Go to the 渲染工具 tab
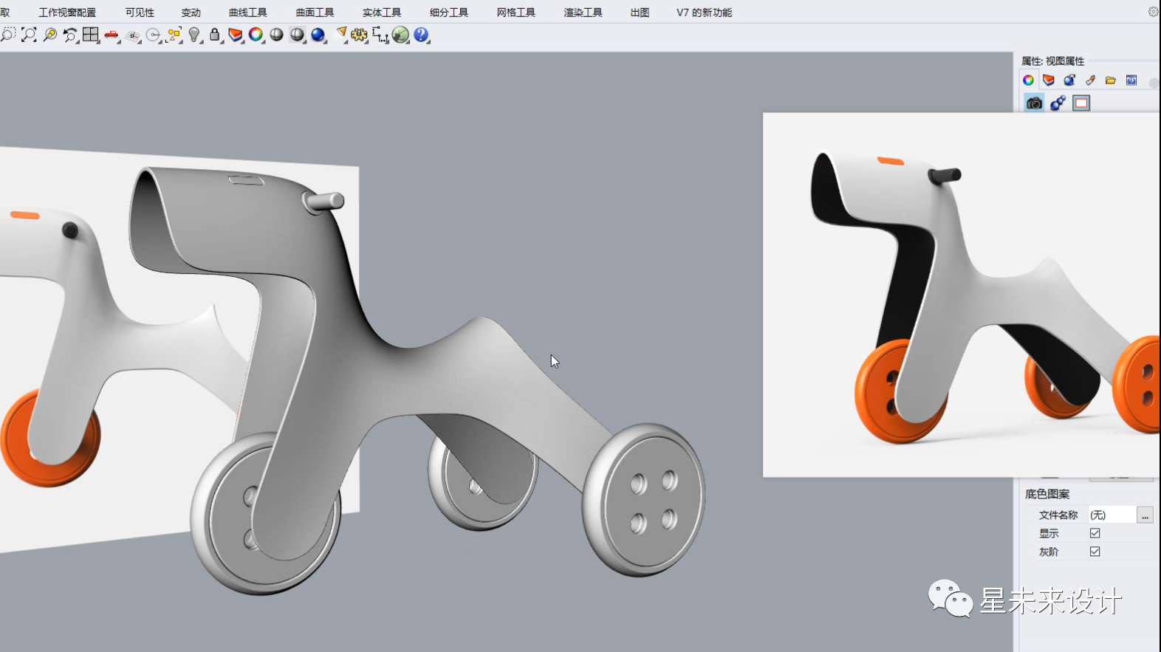 583,13
